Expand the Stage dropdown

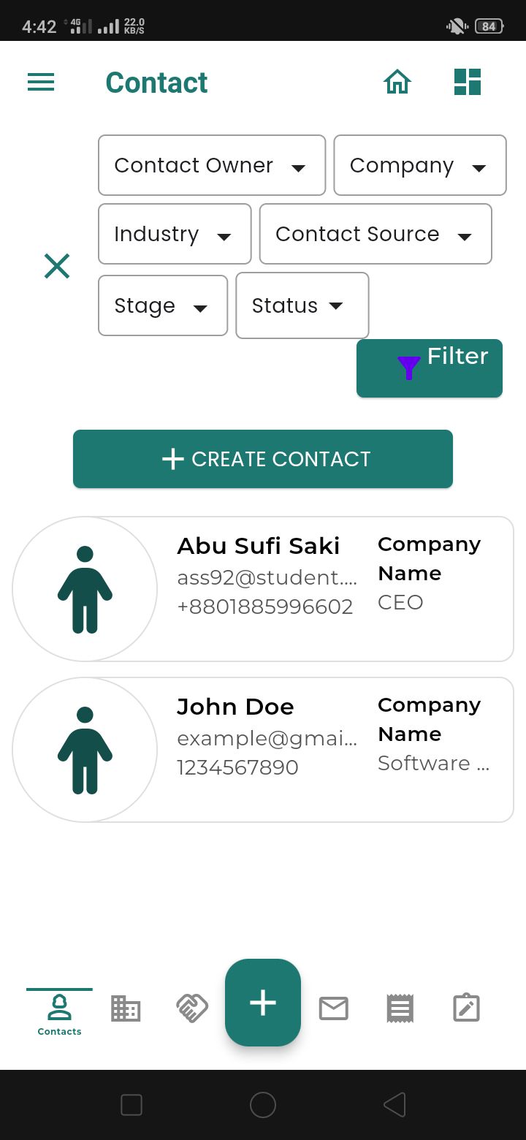pos(163,305)
